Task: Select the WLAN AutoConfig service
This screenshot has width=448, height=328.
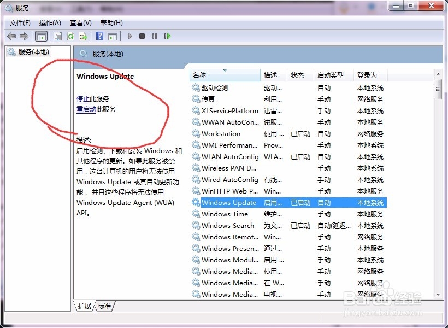Action: tap(288, 157)
